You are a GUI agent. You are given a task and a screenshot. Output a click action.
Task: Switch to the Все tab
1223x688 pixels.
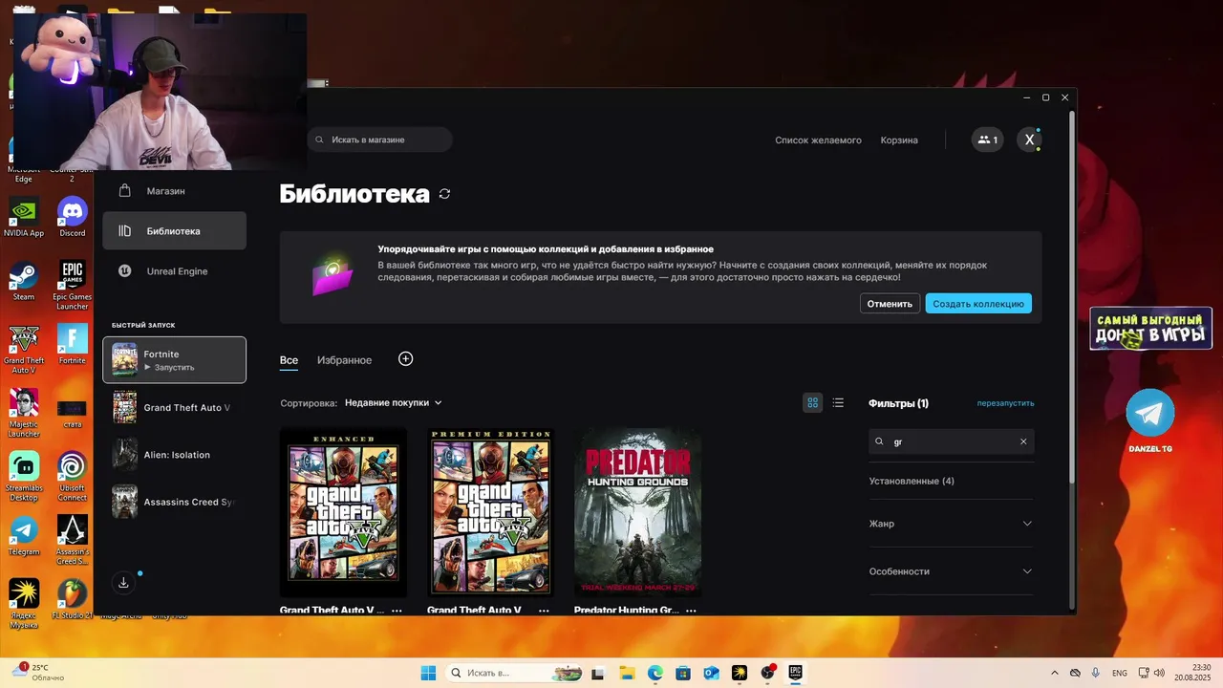coord(289,360)
